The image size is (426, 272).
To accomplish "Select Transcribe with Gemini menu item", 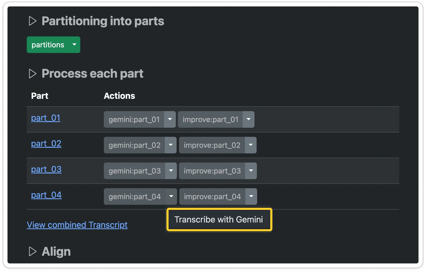I will tap(219, 220).
